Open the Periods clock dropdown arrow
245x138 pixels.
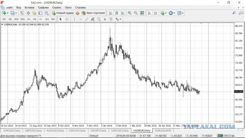[174, 13]
